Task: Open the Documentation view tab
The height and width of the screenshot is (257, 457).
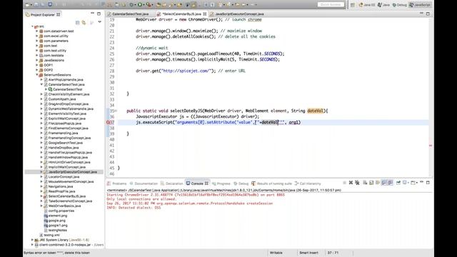Action: tap(144, 183)
